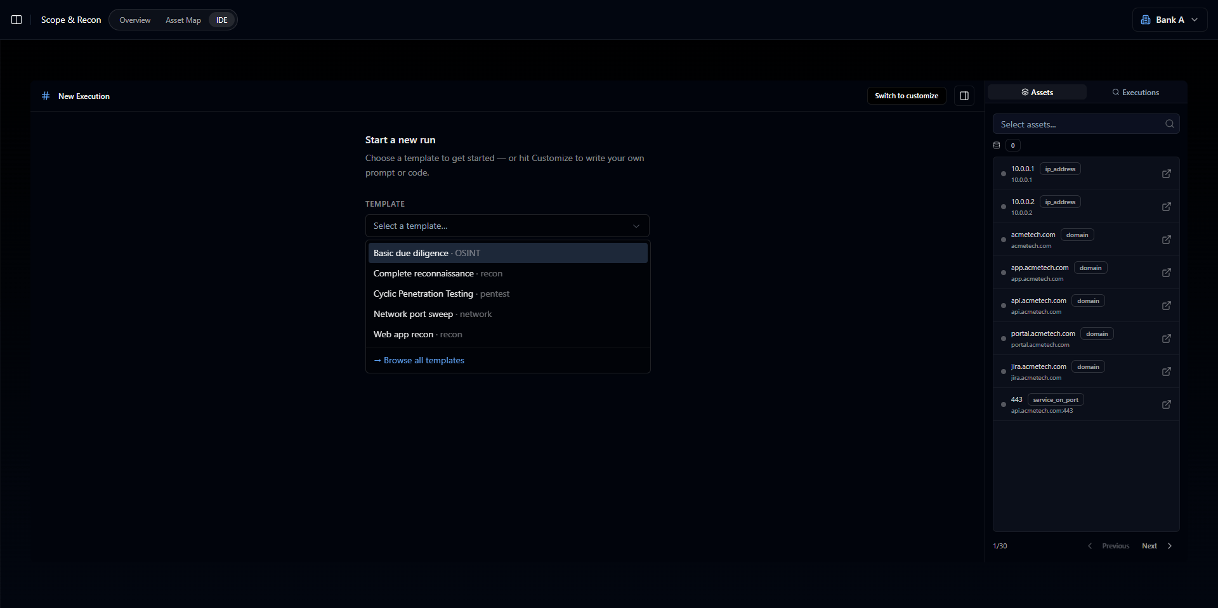
Task: Collapse the Select a template dropdown
Action: pos(507,226)
